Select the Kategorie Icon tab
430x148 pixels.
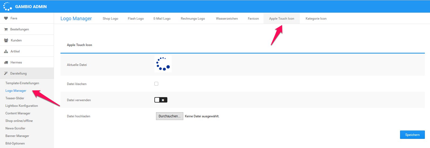316,19
